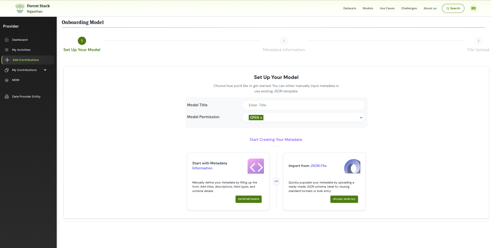491x248 pixels.
Task: Click the Add Contributions plus icon
Action: coord(7,60)
